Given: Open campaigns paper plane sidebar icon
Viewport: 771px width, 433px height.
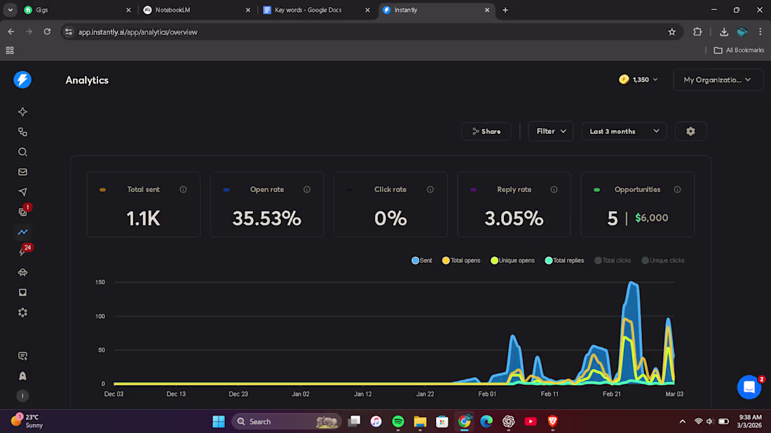Looking at the screenshot, I should [x=22, y=192].
